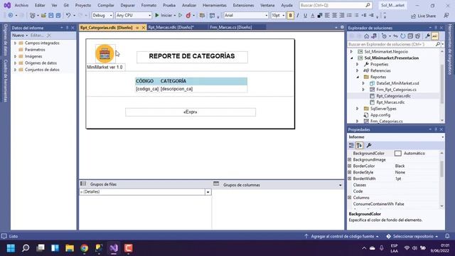Click the Save All toolbar icon
Screen dimensions: 455x256
(58, 16)
